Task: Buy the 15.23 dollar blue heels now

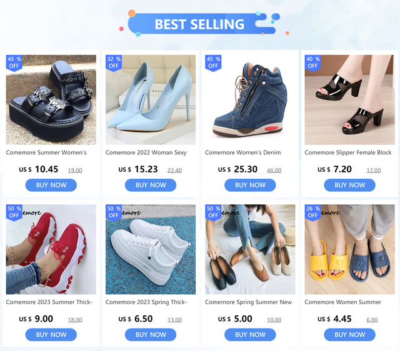Action: (151, 185)
